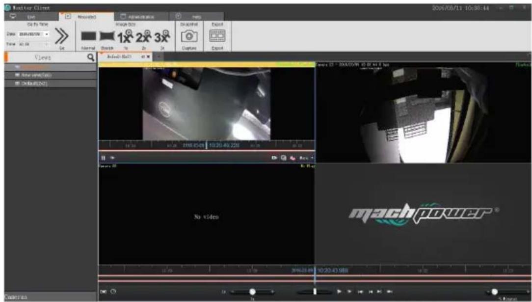Adjust the Time field spinner
The height and width of the screenshot is (302, 532).
tap(47, 44)
